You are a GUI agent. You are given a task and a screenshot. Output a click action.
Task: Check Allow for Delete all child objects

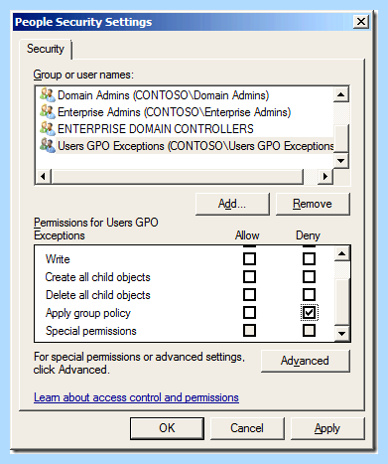pos(249,294)
